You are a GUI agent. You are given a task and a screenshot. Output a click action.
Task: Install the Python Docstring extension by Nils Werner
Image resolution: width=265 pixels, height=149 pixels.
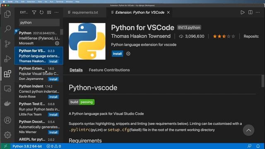click(x=53, y=132)
